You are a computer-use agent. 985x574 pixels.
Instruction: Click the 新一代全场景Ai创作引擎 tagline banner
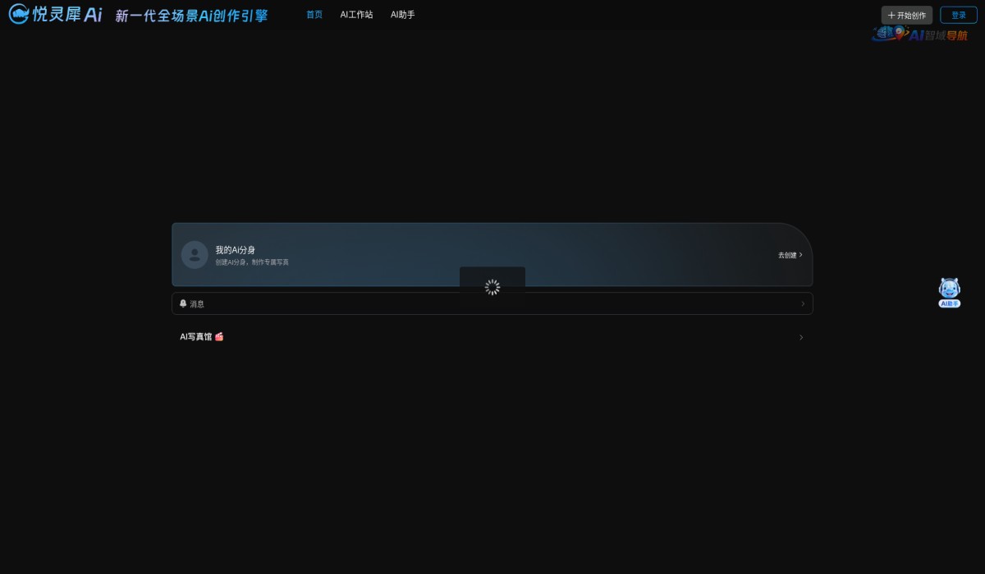coord(191,16)
